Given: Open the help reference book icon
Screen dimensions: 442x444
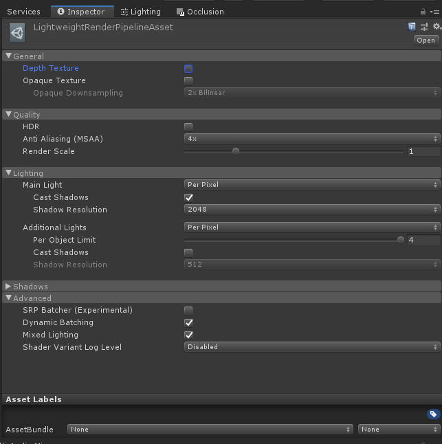Looking at the screenshot, I should (411, 27).
